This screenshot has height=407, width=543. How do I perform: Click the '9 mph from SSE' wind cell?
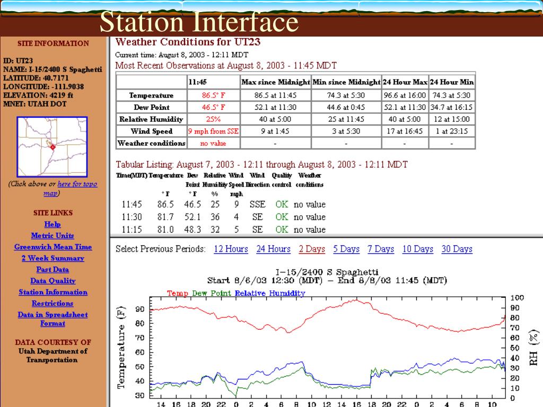click(213, 131)
